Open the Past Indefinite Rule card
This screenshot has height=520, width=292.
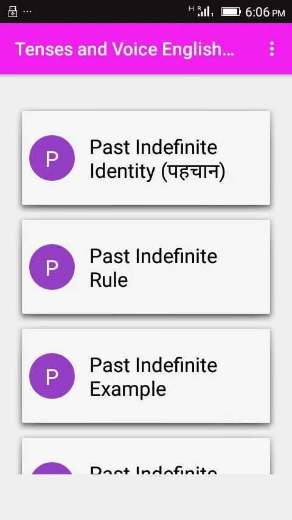click(x=146, y=267)
